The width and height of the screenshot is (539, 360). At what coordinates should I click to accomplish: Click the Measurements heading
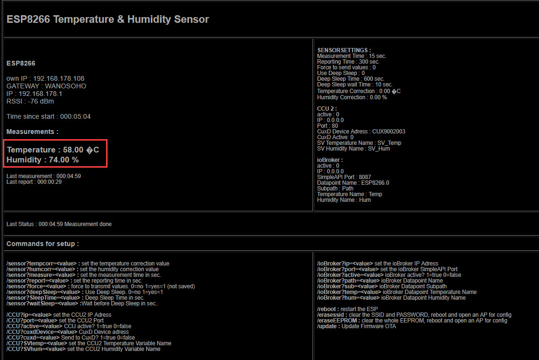click(32, 132)
